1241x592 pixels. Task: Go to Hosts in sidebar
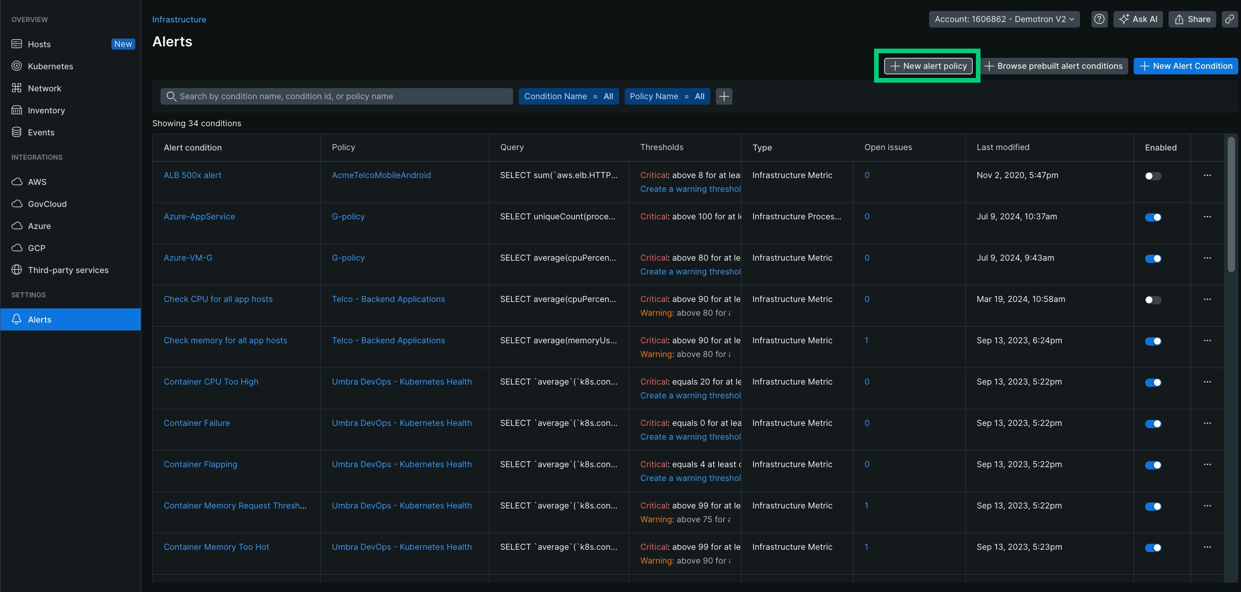pyautogui.click(x=39, y=44)
